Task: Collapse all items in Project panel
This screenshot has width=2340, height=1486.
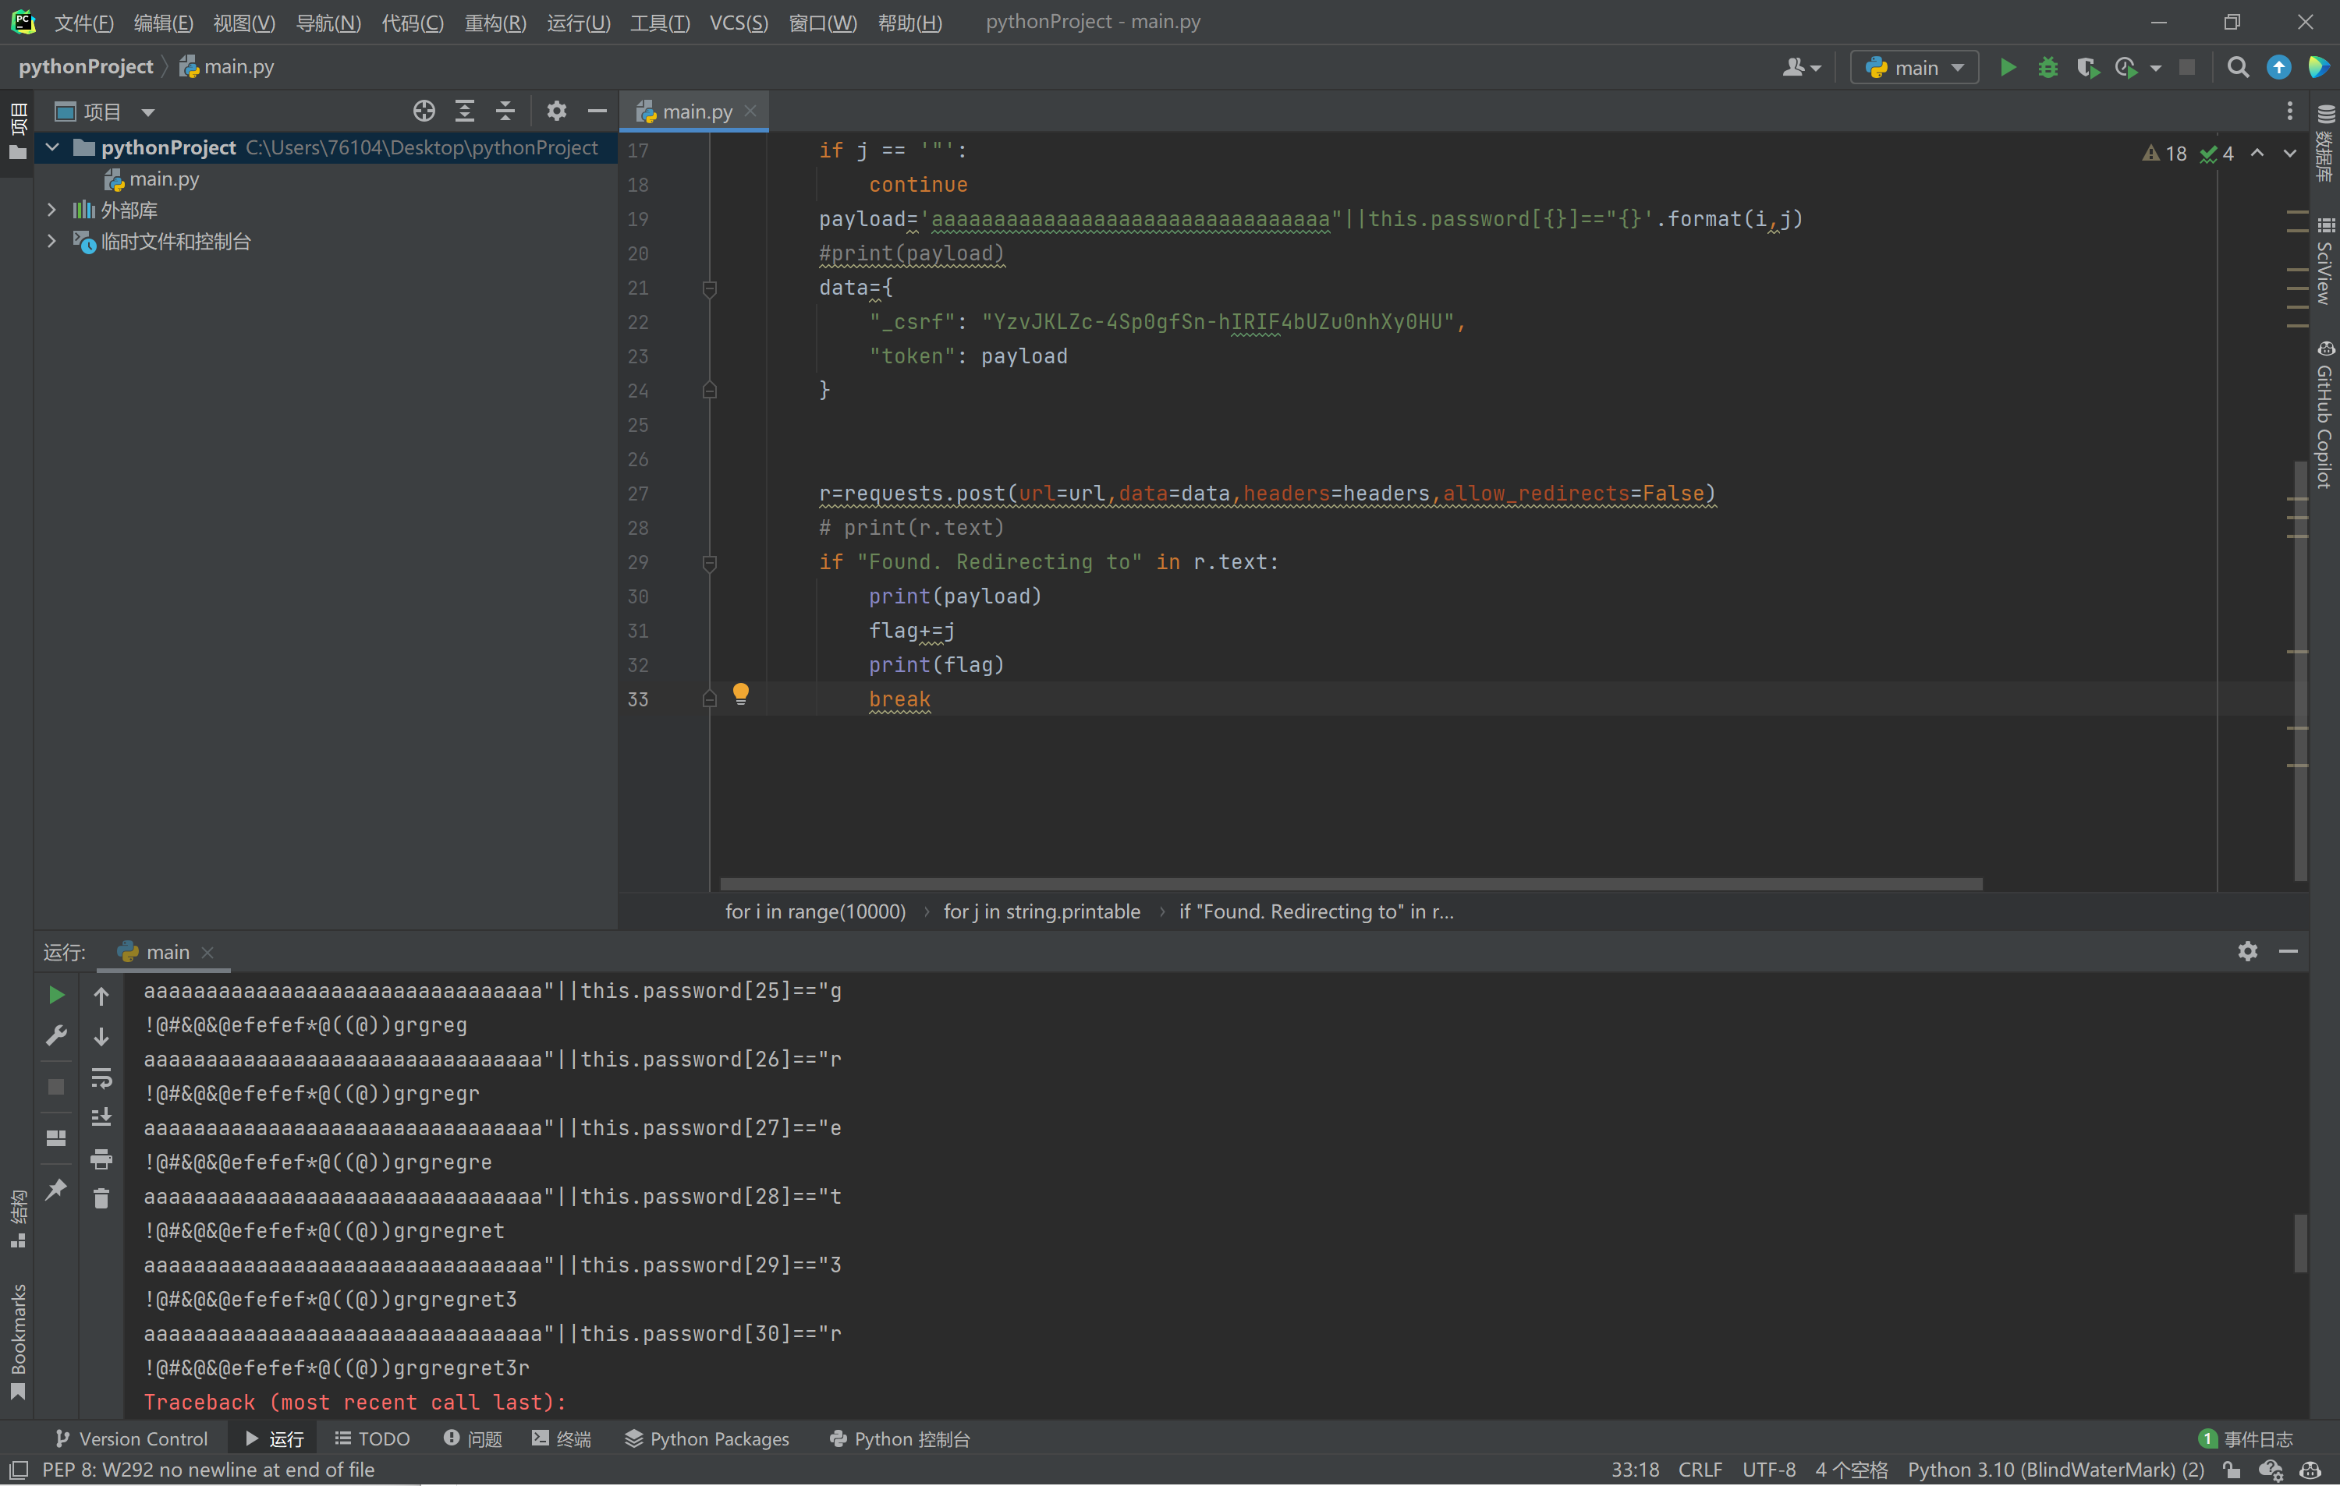Action: [505, 111]
